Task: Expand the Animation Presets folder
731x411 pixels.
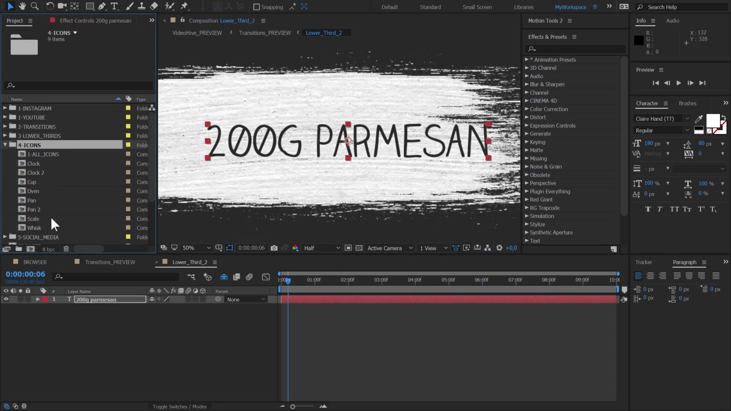Action: (x=527, y=59)
